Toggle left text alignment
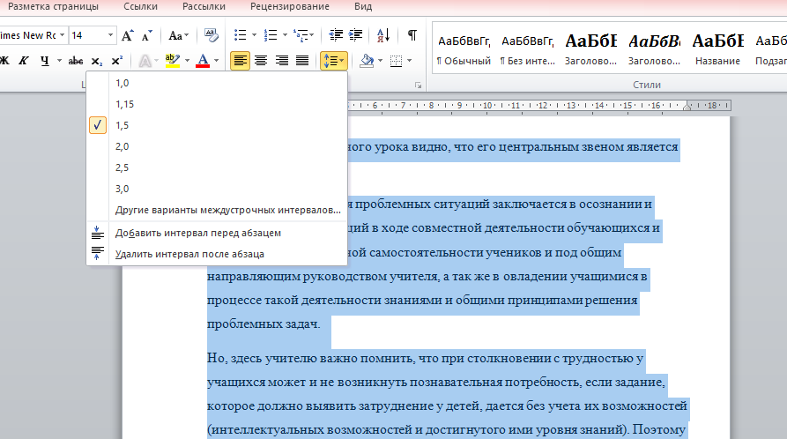The height and width of the screenshot is (439, 787). click(240, 61)
